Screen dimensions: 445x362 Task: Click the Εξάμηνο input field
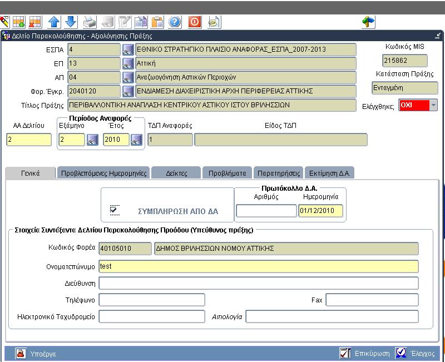pyautogui.click(x=72, y=140)
